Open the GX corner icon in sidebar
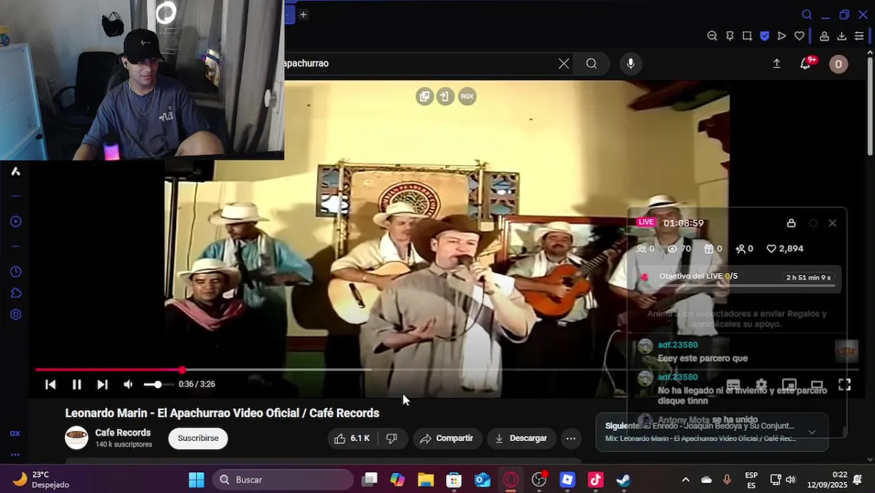The image size is (875, 493). (x=15, y=433)
